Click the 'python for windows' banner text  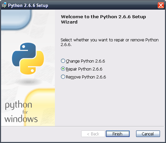pos(21,112)
